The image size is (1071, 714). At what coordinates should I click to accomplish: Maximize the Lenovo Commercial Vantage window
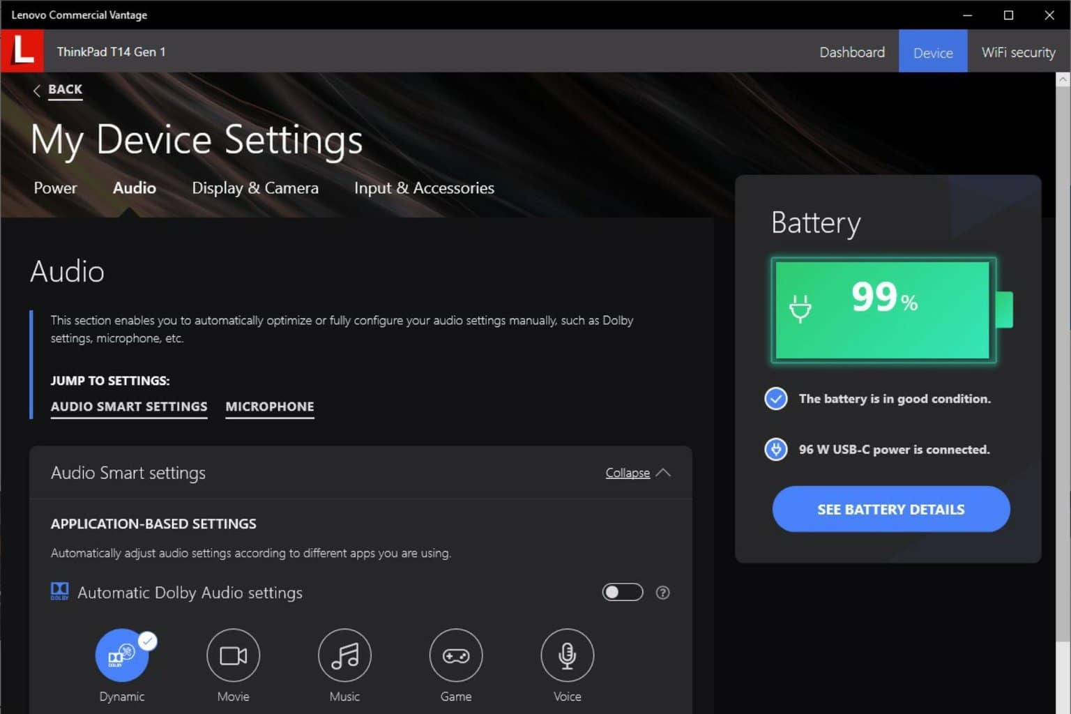pyautogui.click(x=1008, y=15)
